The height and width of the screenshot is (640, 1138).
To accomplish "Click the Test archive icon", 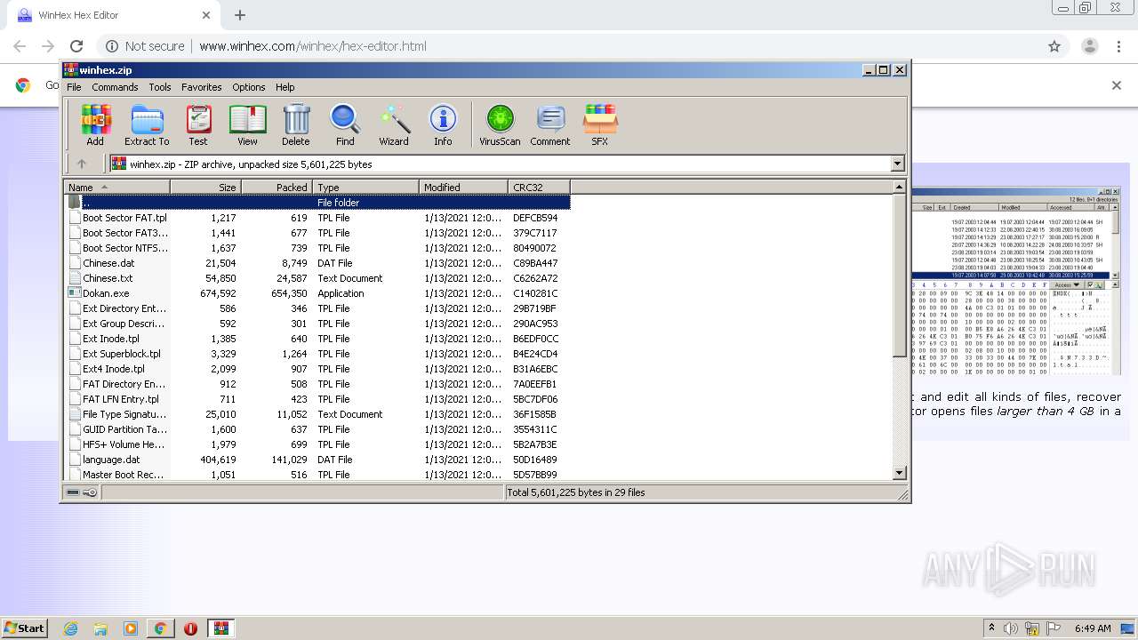I will click(198, 124).
